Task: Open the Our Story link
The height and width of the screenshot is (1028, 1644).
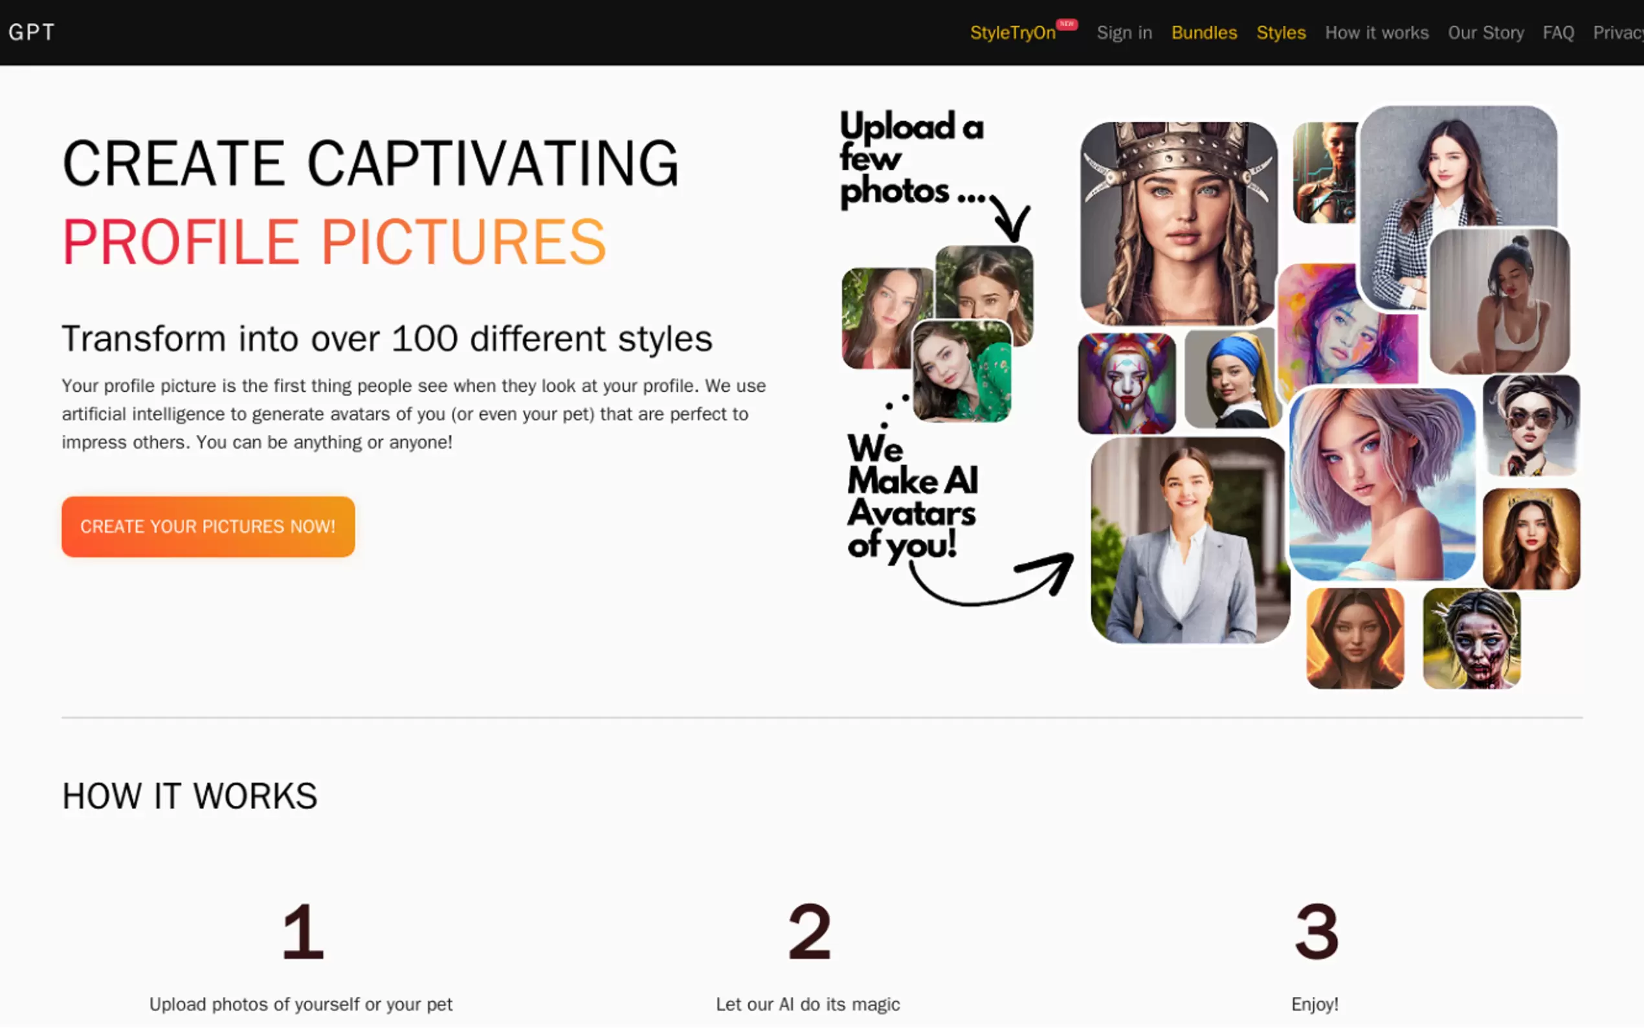Action: click(1485, 32)
